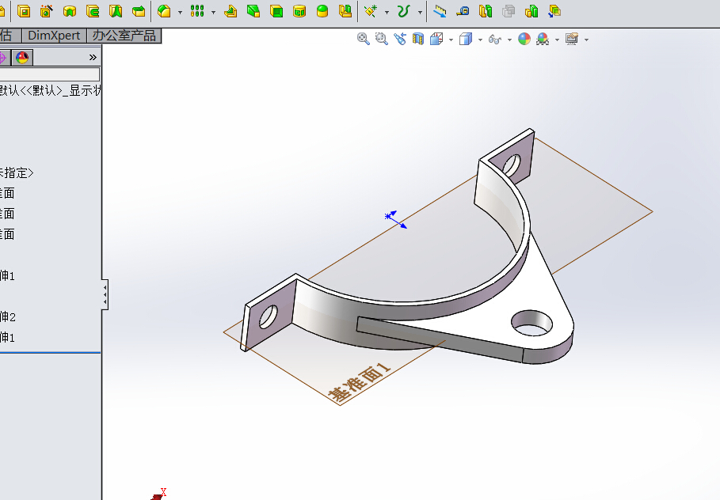Click the two-bodies icon beside the measure tape
Viewport: 720px width, 500px height.
[486, 11]
